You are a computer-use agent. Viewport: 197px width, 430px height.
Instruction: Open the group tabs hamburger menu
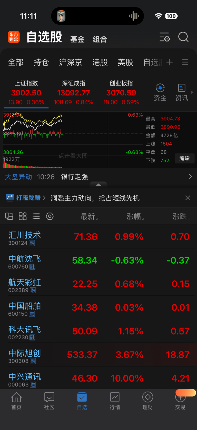(x=185, y=62)
